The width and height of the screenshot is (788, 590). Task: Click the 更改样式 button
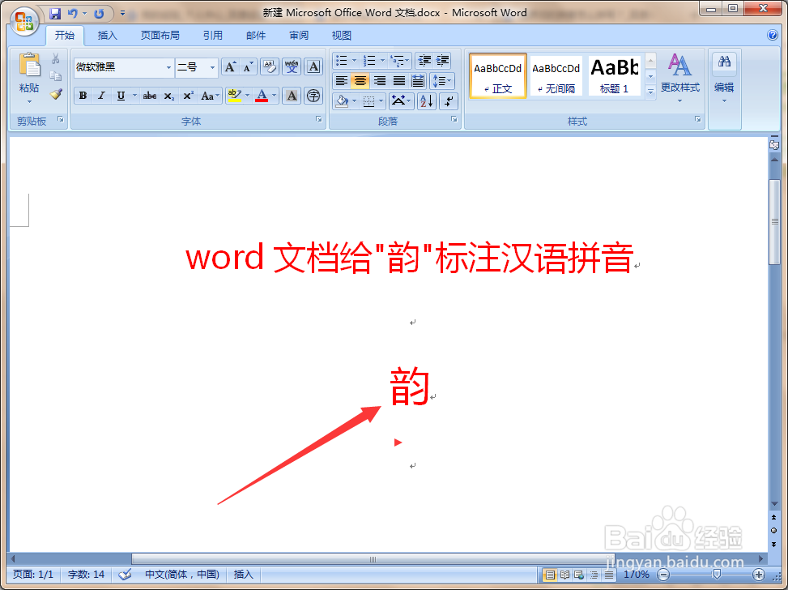(679, 77)
